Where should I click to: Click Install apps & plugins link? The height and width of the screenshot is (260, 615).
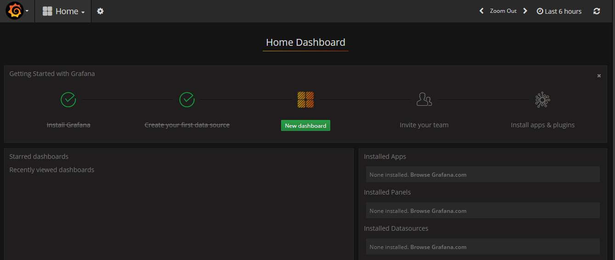point(542,125)
